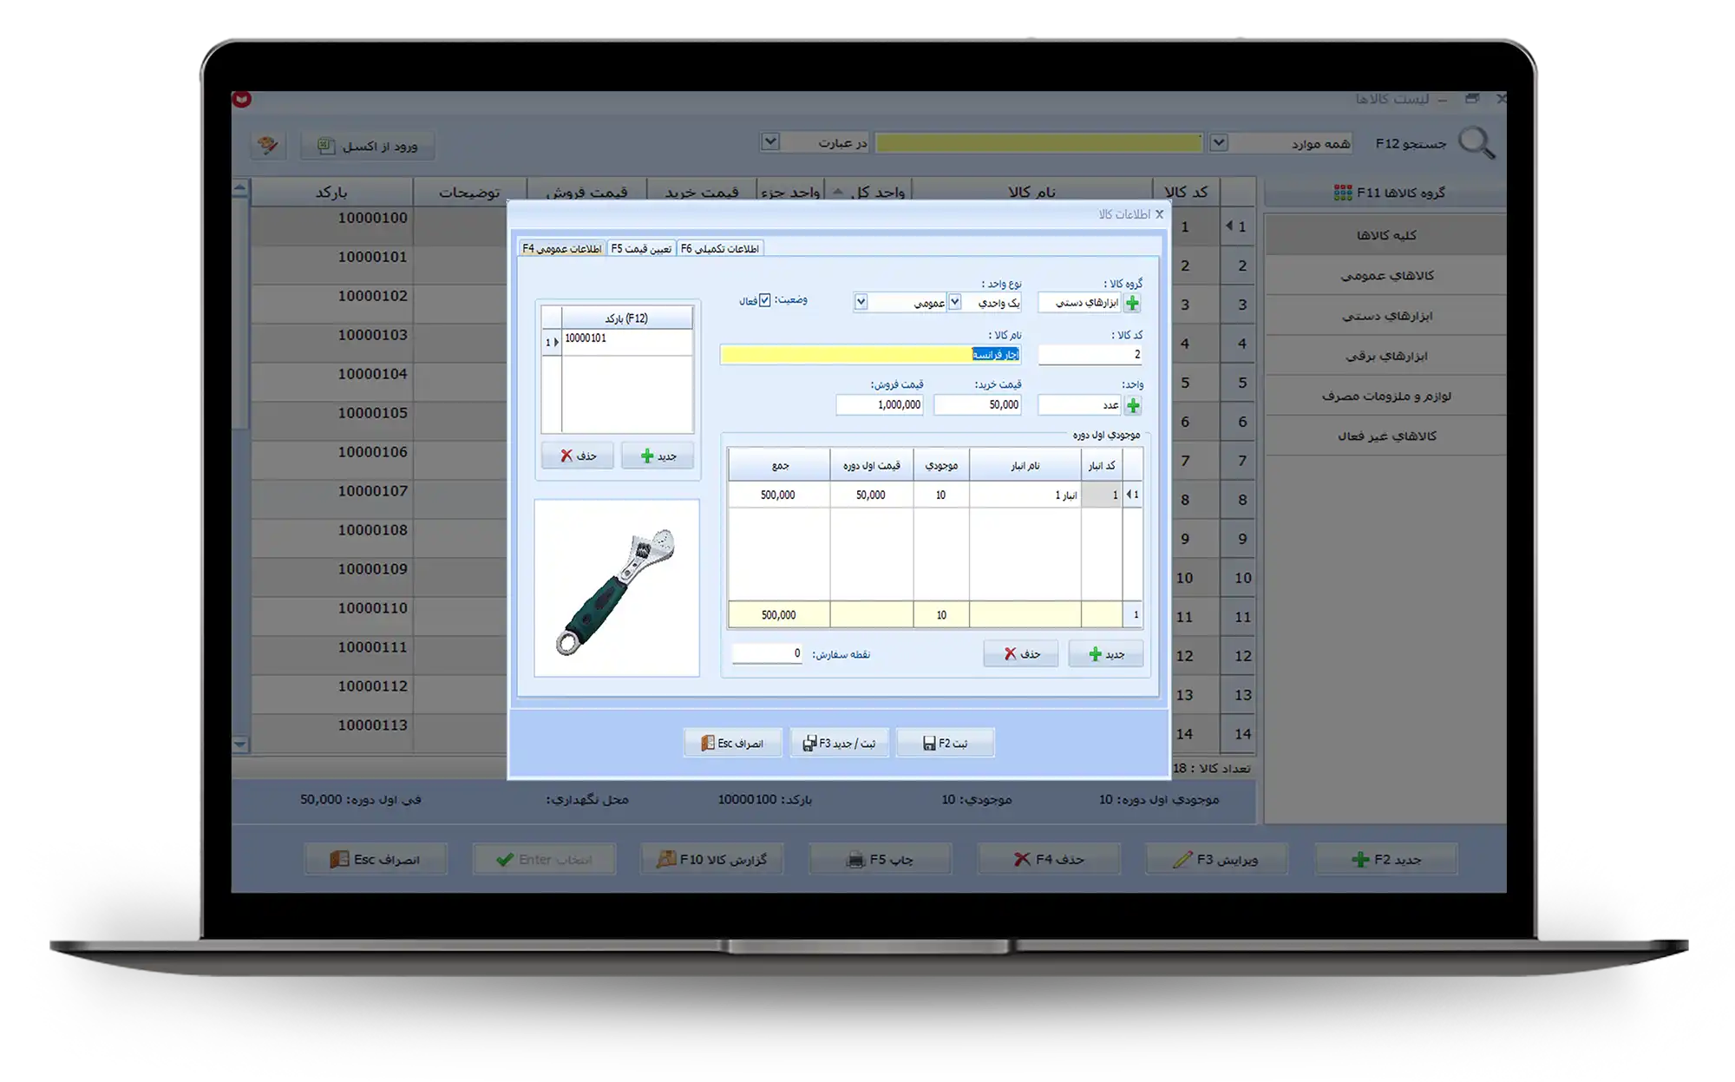Click انبار 1 warehouse name cell
Screen dimensions: 1735x1082
(1025, 495)
